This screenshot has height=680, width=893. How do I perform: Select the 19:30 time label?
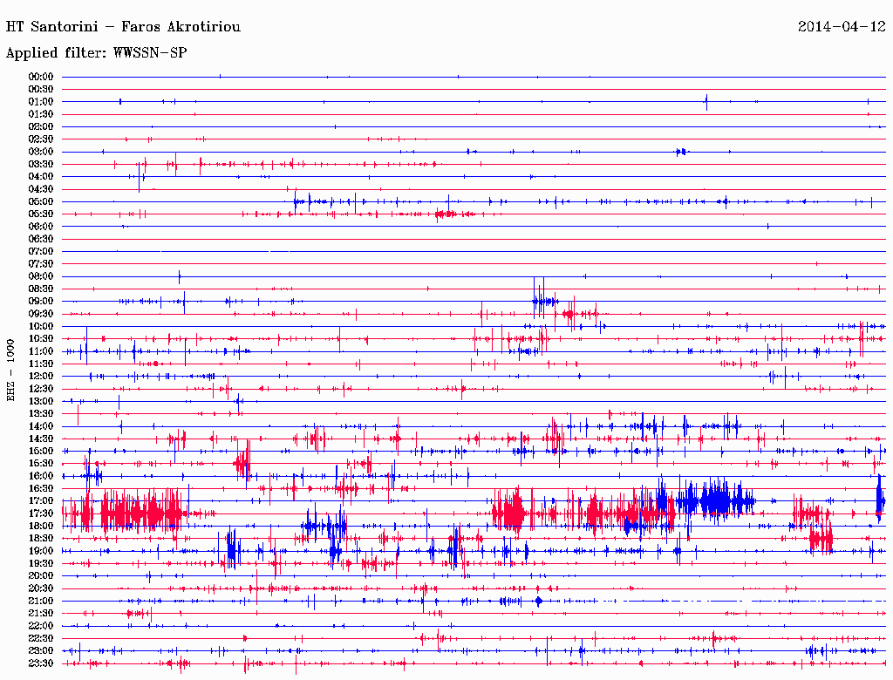(41, 564)
